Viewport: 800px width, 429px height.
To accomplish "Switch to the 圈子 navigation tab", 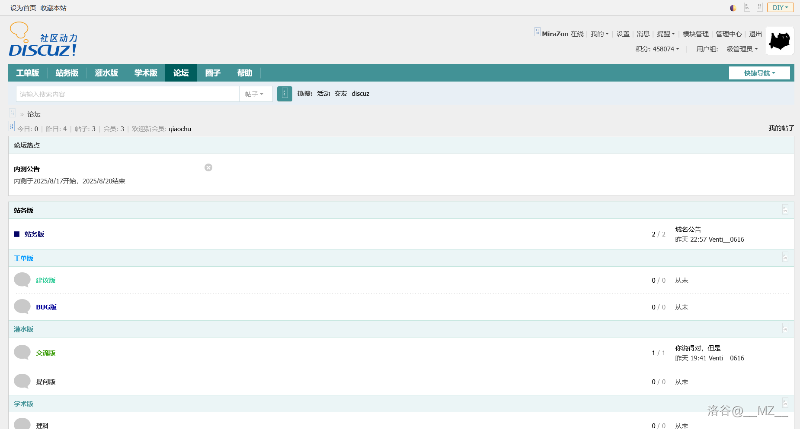I will [213, 73].
